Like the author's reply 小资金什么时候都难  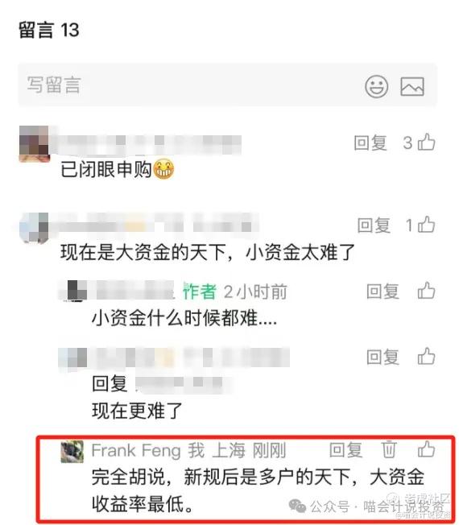point(427,291)
